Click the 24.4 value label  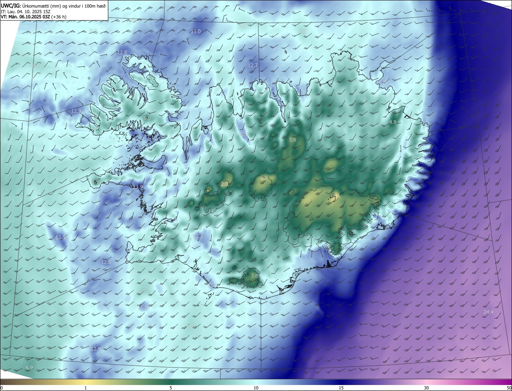(488, 312)
